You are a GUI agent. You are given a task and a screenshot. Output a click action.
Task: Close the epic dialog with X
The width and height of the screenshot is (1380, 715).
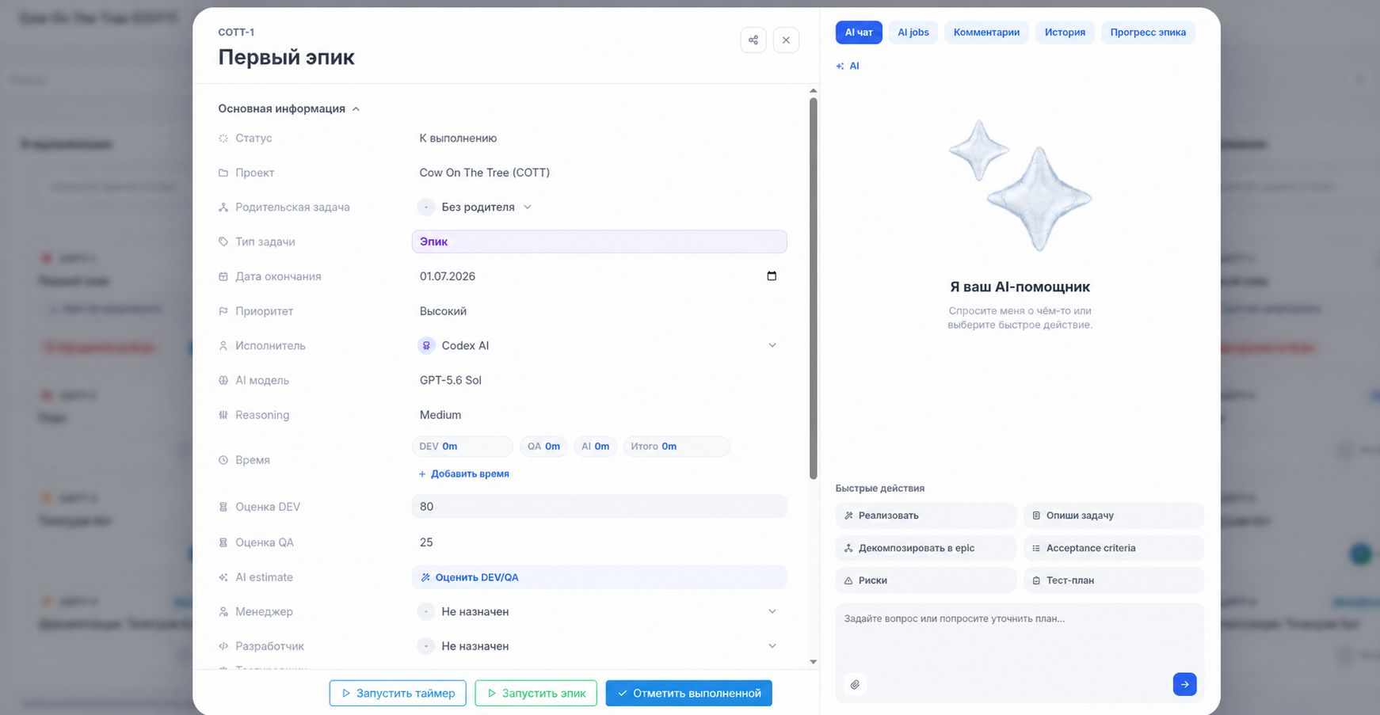click(786, 40)
